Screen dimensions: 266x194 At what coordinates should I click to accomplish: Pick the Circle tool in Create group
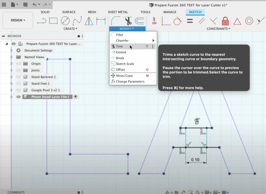click(x=65, y=21)
